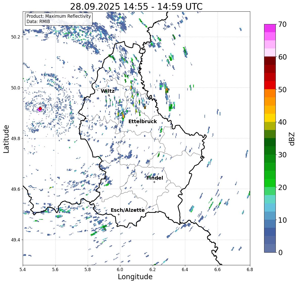Click the 10 value on colorbar

point(282,220)
